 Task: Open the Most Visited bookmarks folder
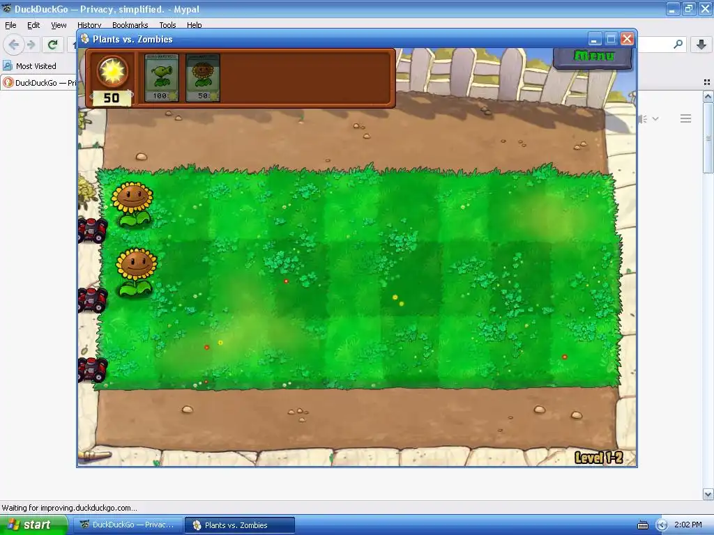point(29,66)
